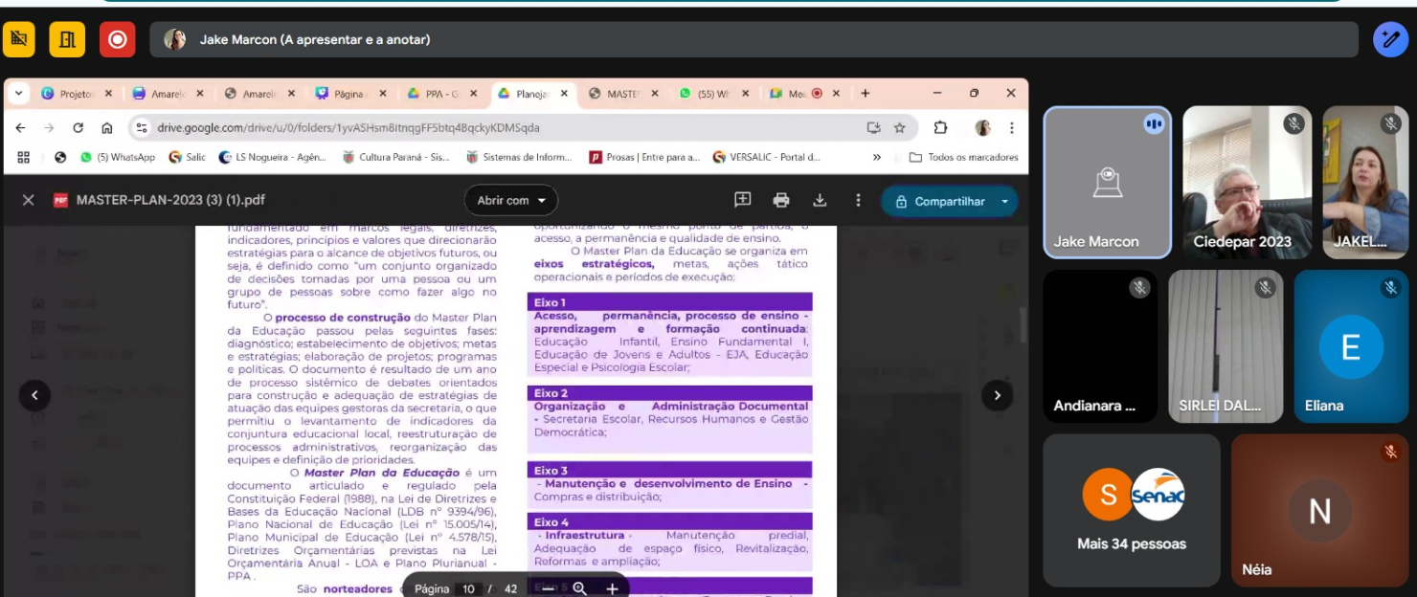
Task: Open the Sistemas de Inform... bookmark
Action: 518,157
